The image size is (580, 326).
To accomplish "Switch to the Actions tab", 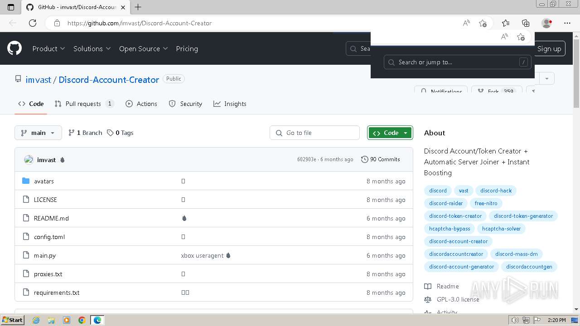I will tap(141, 104).
